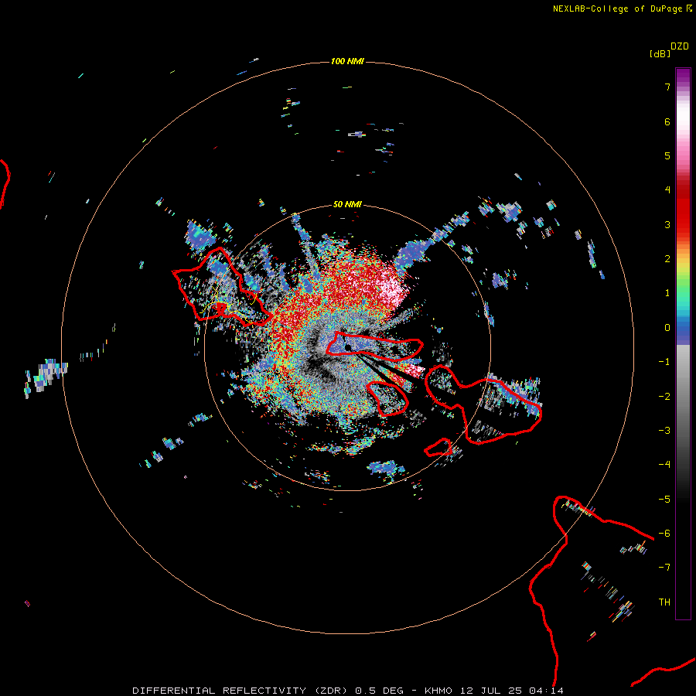Click the 1 value on color scale

667,293
